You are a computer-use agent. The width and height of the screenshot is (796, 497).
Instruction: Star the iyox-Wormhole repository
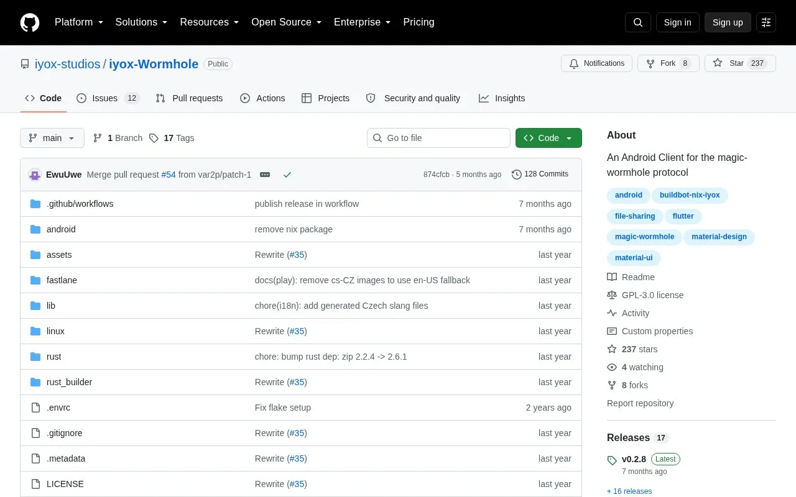pyautogui.click(x=740, y=63)
